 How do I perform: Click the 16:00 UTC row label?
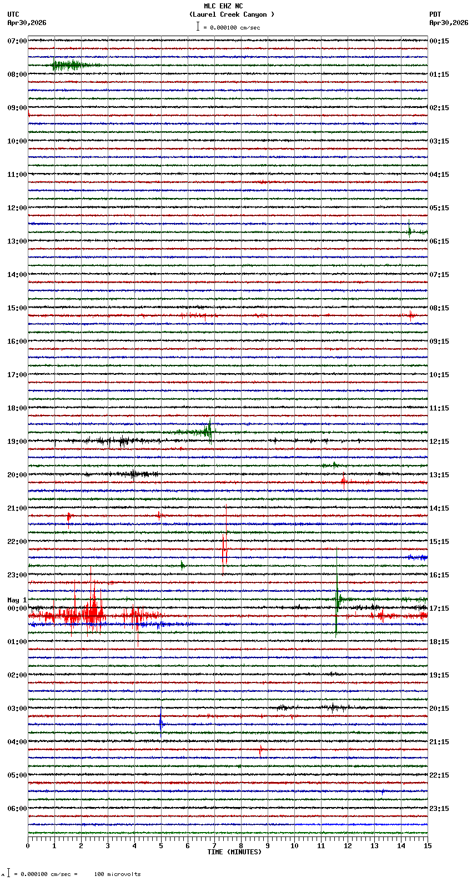tap(17, 341)
